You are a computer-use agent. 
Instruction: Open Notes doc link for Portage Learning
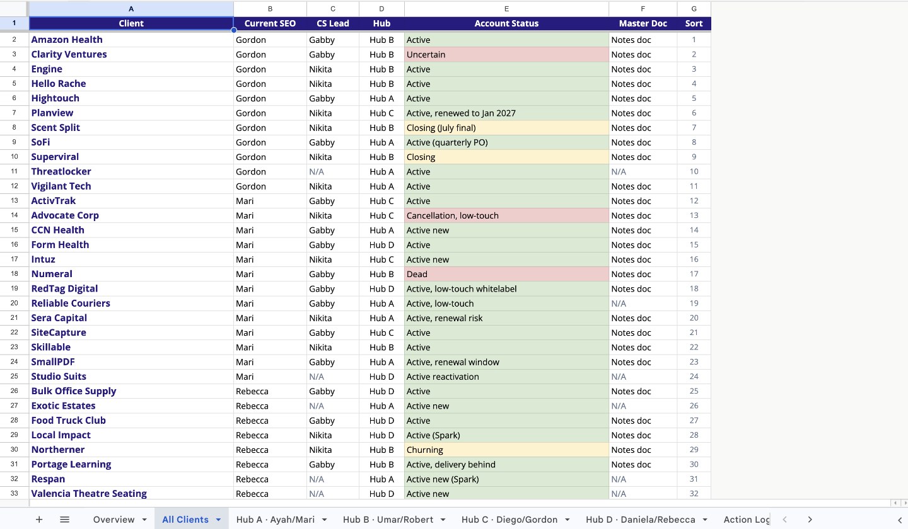pyautogui.click(x=631, y=464)
